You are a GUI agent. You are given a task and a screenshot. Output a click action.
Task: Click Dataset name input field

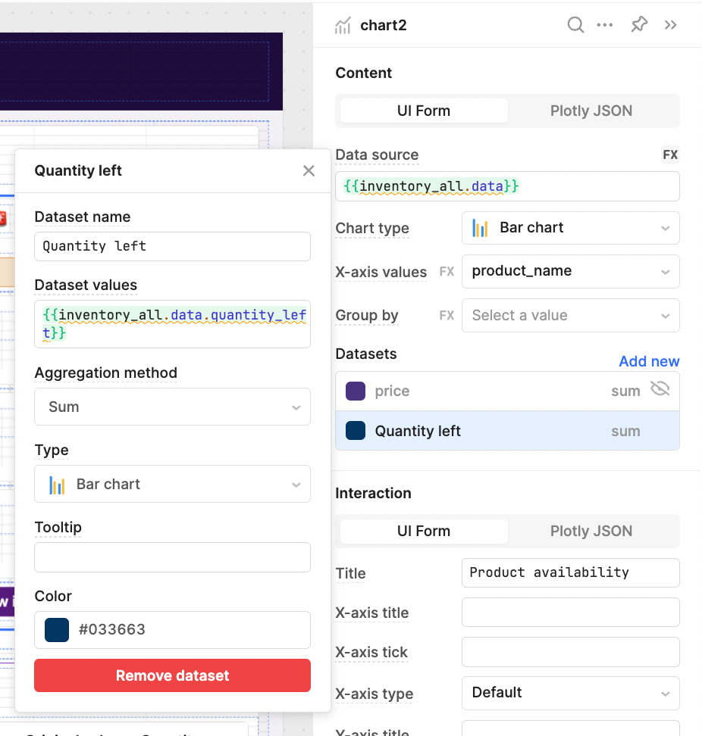(172, 246)
